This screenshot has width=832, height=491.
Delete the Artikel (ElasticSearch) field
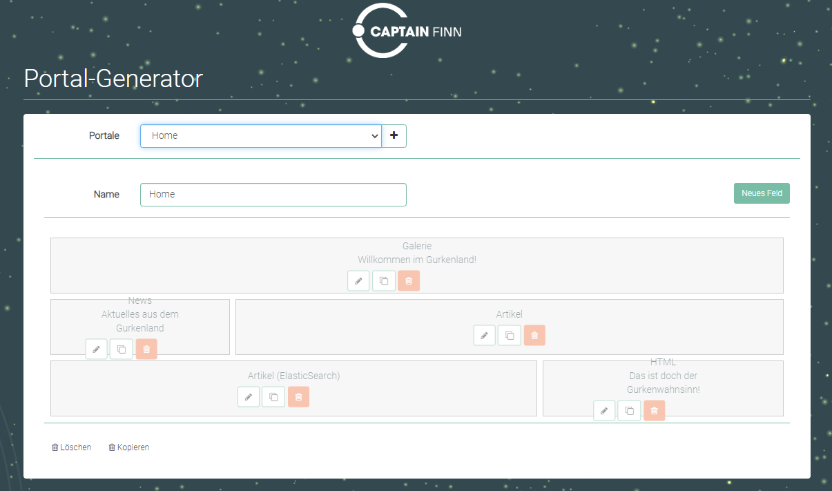[x=298, y=397]
